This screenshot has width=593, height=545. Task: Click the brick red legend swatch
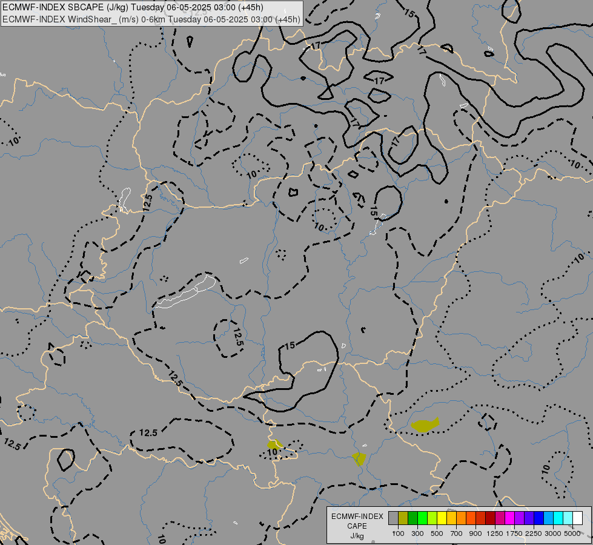481,518
